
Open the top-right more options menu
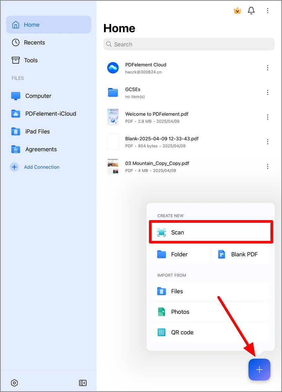267,11
